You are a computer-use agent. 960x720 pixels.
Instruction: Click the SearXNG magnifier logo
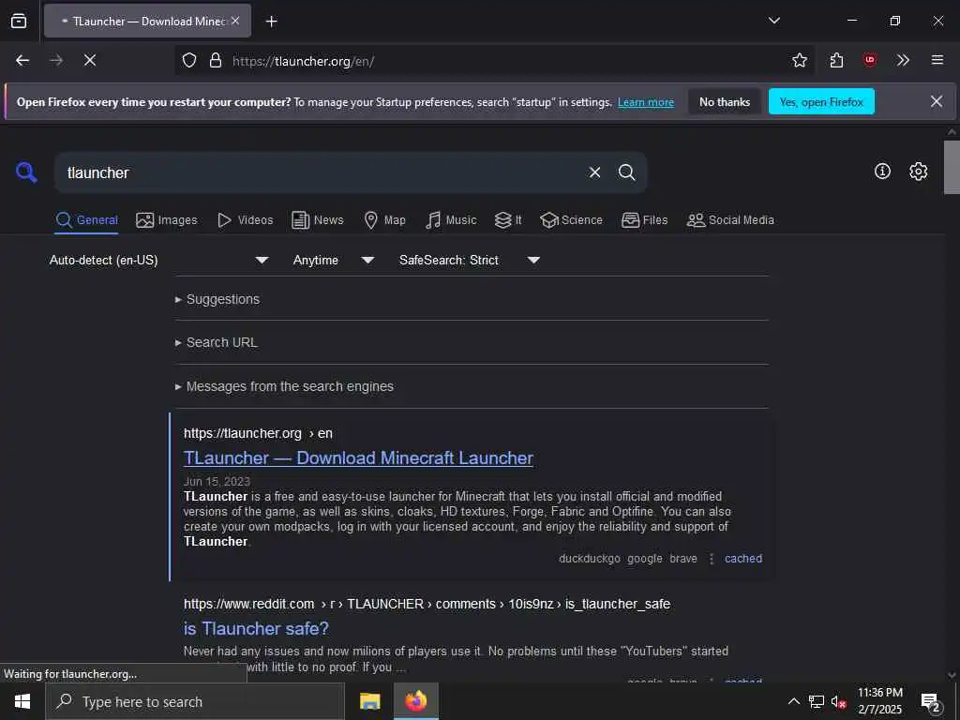point(26,172)
